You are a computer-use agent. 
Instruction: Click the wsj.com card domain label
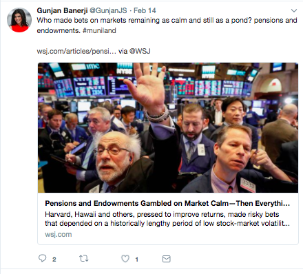(x=59, y=234)
